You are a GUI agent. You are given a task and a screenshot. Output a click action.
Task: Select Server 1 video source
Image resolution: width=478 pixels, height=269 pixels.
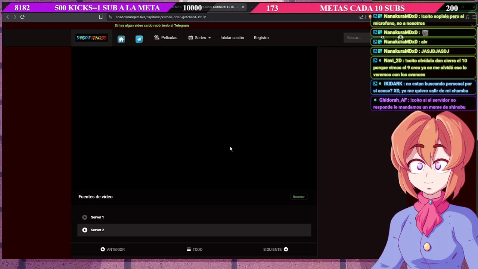tap(194, 217)
